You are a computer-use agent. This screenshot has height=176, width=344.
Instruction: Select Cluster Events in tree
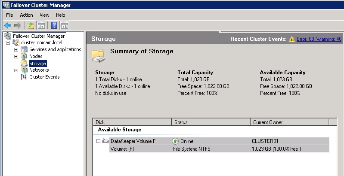pyautogui.click(x=44, y=77)
